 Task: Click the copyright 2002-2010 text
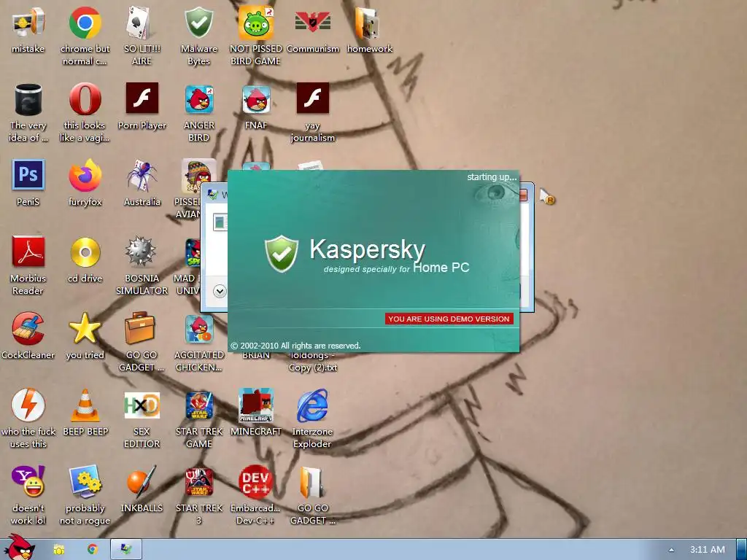coord(295,346)
